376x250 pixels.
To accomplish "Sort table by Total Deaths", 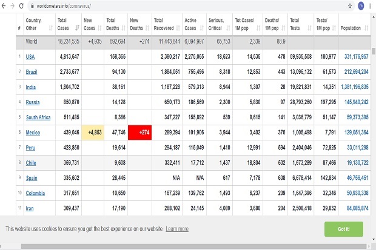I will tap(116, 24).
